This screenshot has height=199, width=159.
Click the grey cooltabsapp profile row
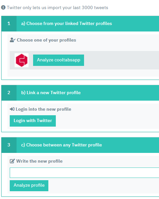84,60
